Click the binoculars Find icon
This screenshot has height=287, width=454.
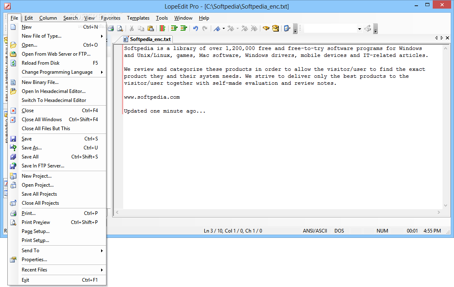pos(266,28)
